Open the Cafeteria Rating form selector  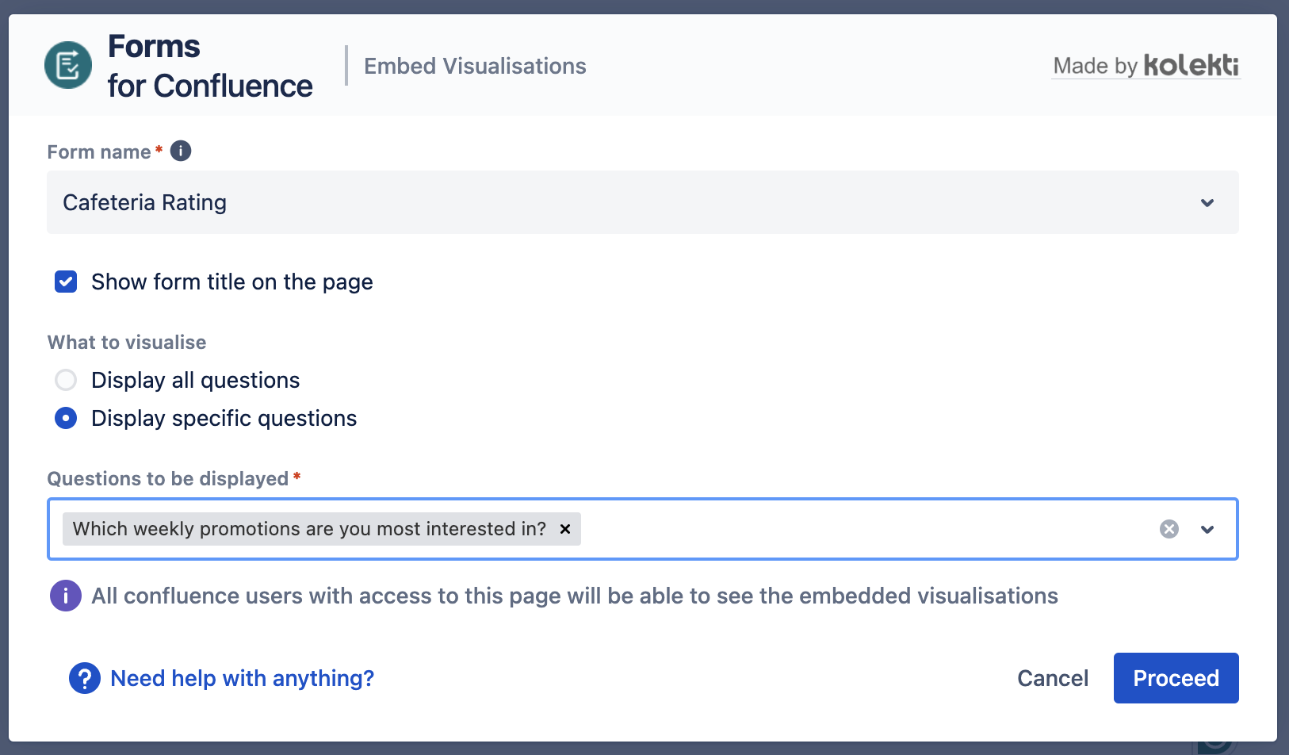643,202
